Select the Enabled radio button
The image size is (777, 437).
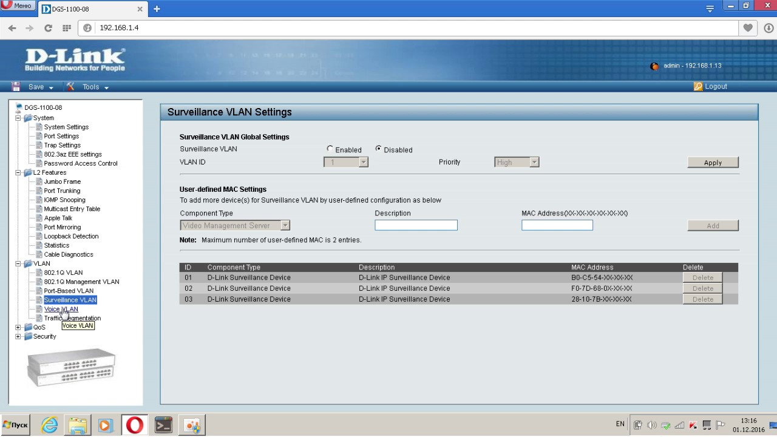point(330,149)
